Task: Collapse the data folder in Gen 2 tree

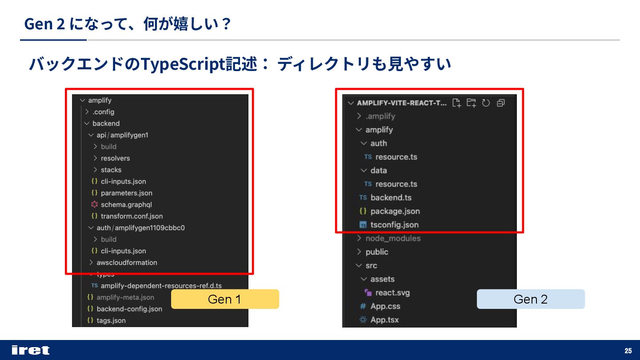Action: click(364, 171)
